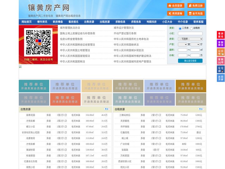Open the 联系客服 nav item
Screen dimensions: 225x169
pyautogui.click(x=198, y=22)
